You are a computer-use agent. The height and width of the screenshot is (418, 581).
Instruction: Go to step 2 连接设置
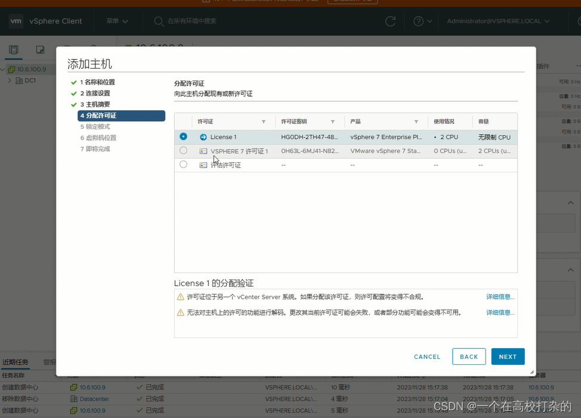[x=95, y=93]
